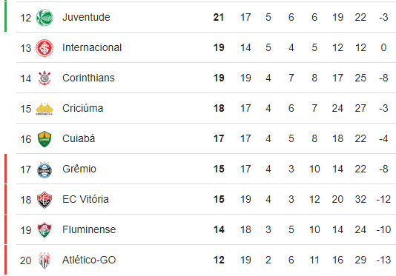Click the Cuiabá green shield icon
Image resolution: width=396 pixels, height=276 pixels.
[x=44, y=139]
